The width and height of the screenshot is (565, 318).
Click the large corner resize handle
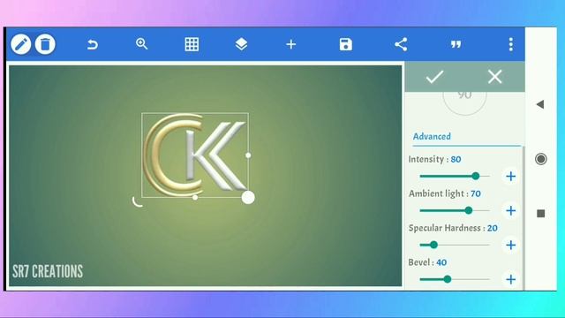pos(248,198)
